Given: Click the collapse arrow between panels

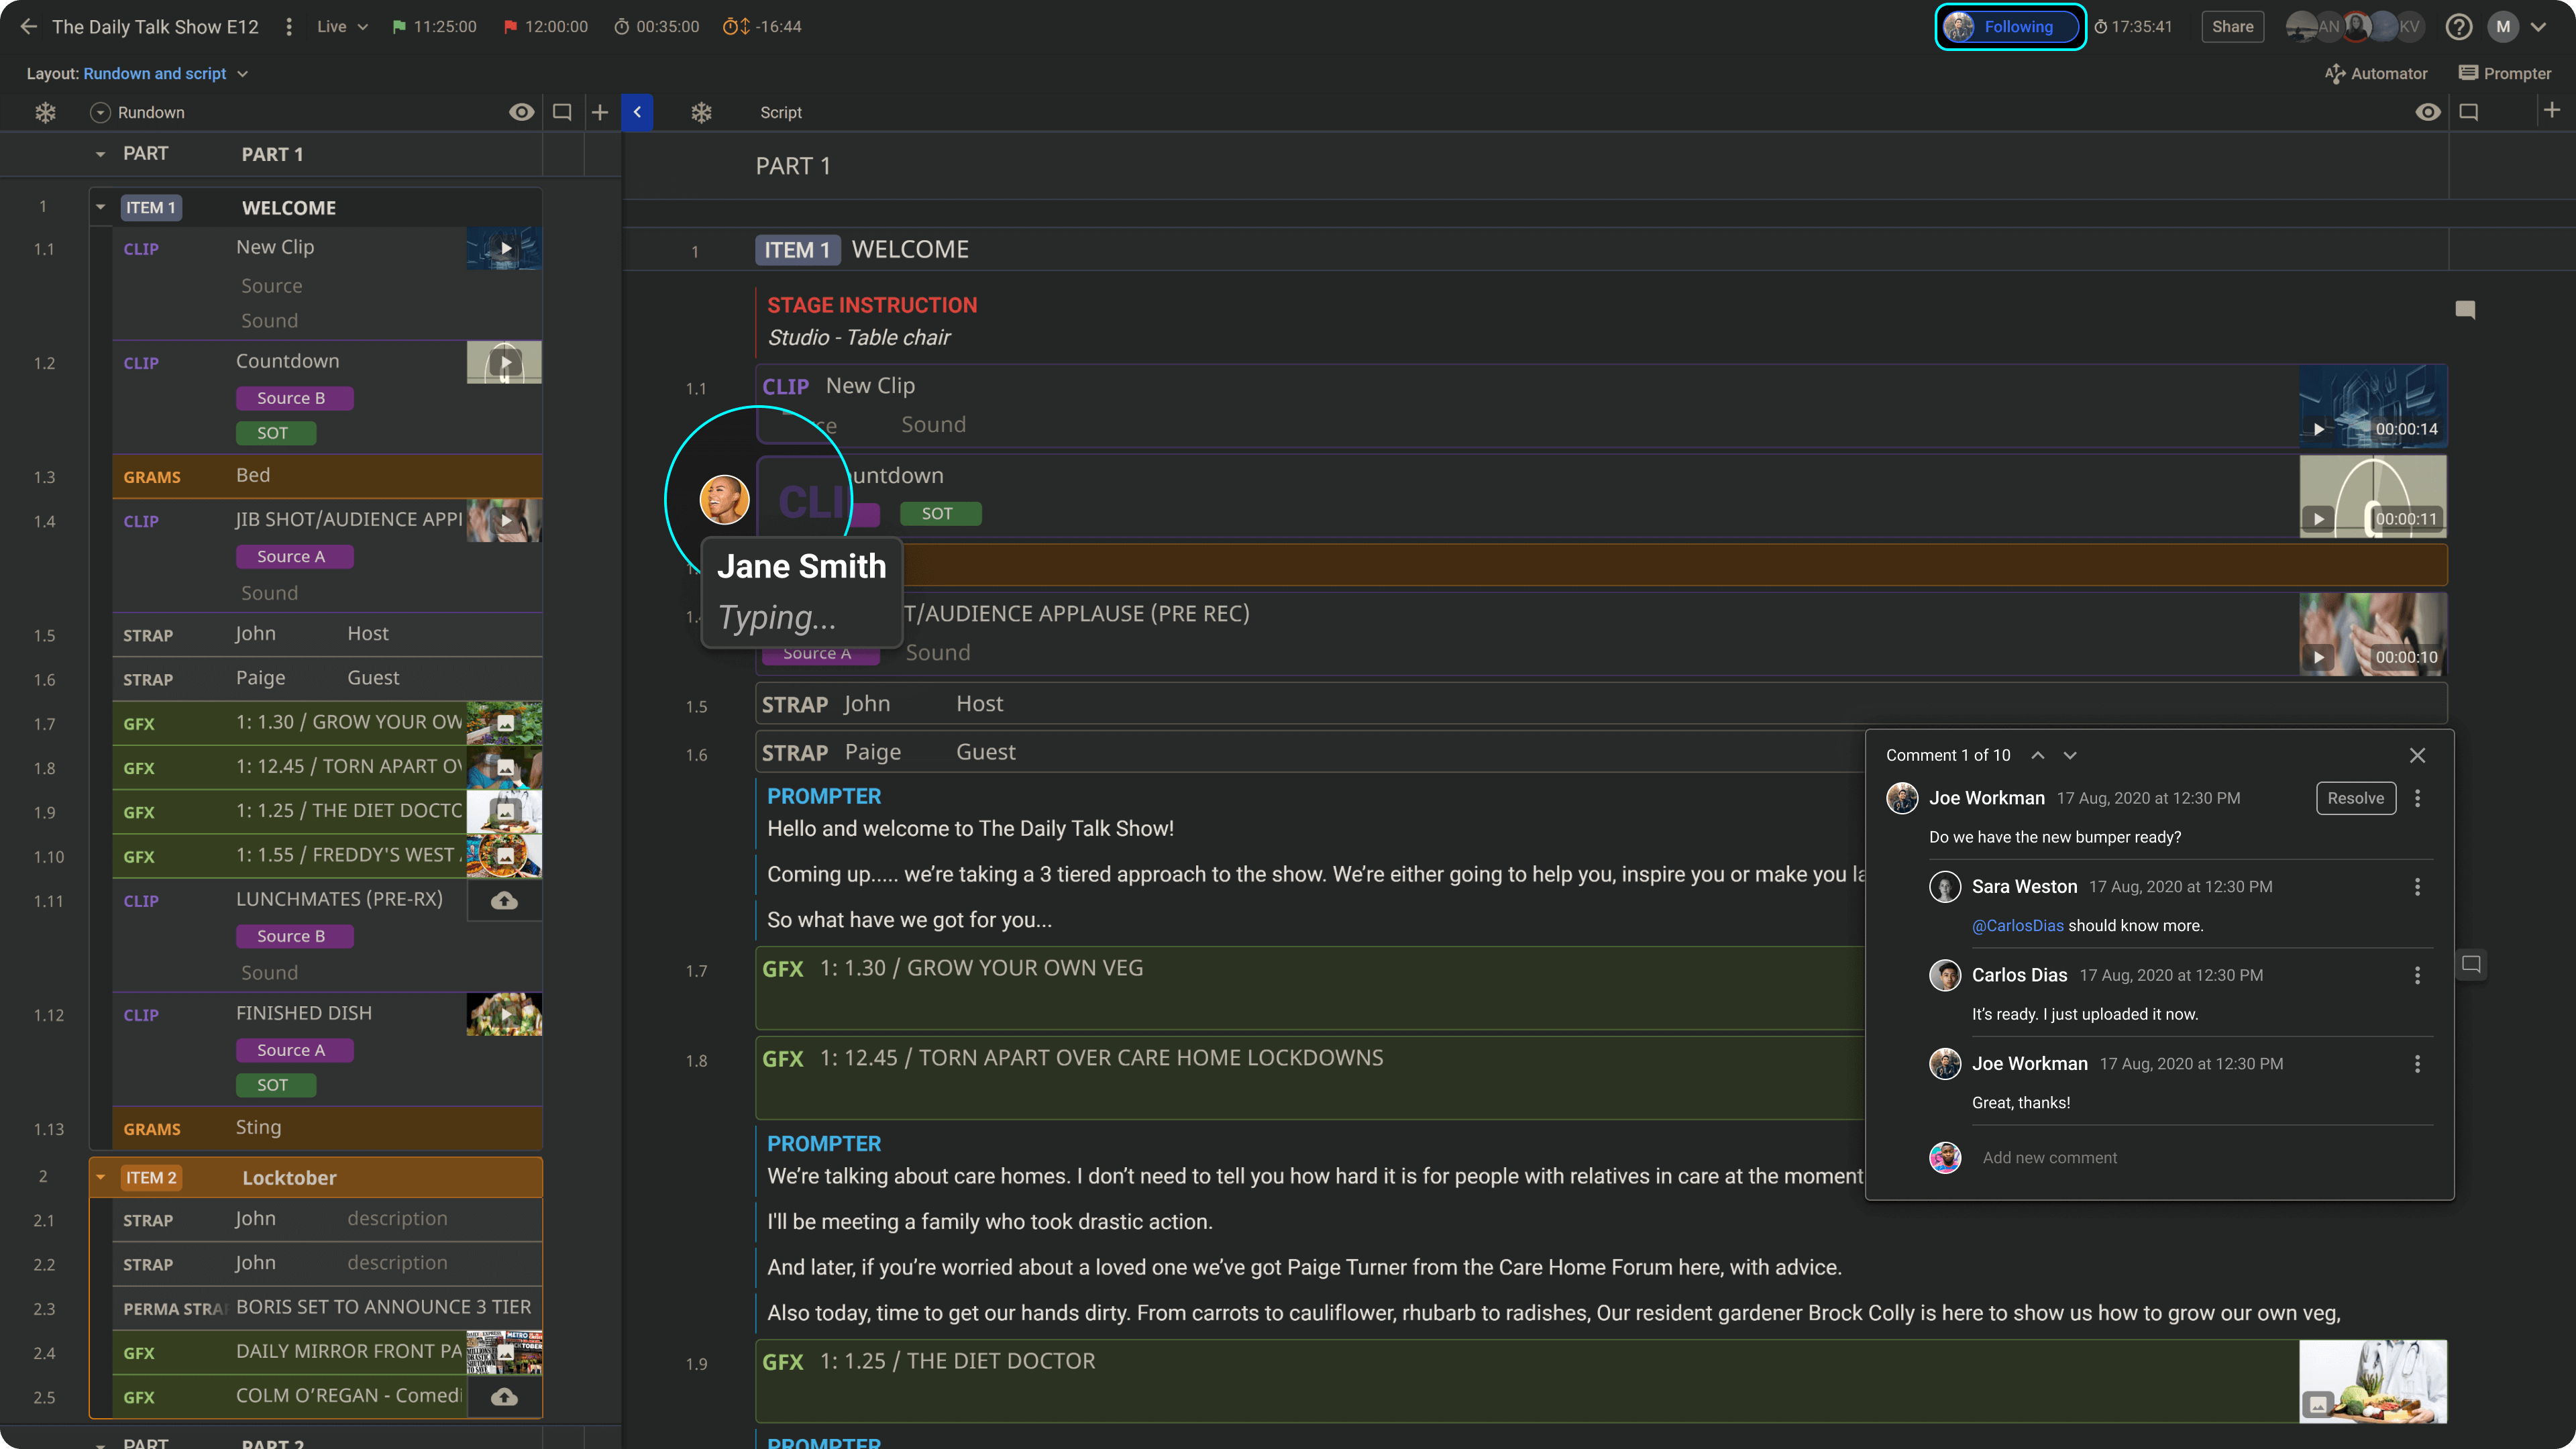Looking at the screenshot, I should (x=635, y=110).
